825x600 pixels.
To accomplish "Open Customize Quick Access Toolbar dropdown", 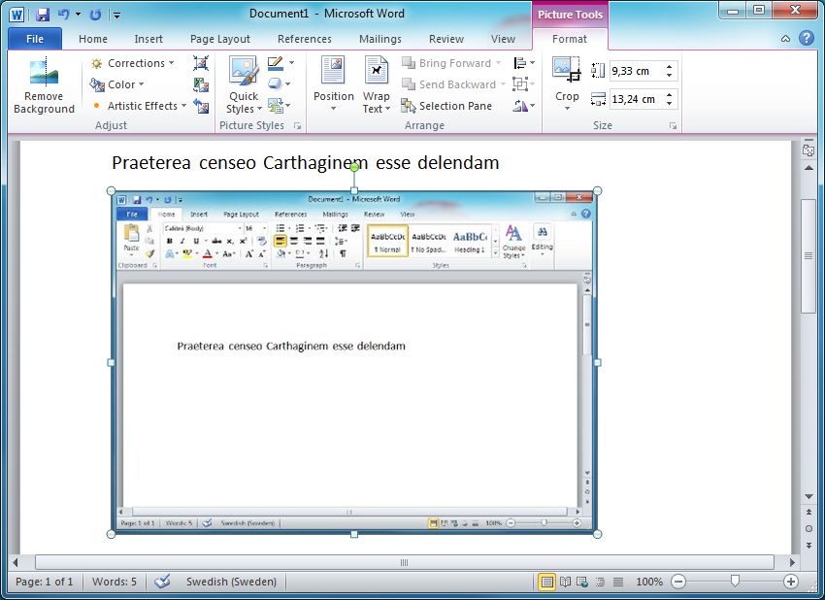I will (x=116, y=15).
